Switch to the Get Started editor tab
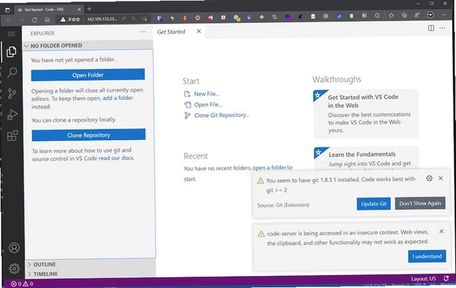The height and width of the screenshot is (288, 456). pos(171,32)
